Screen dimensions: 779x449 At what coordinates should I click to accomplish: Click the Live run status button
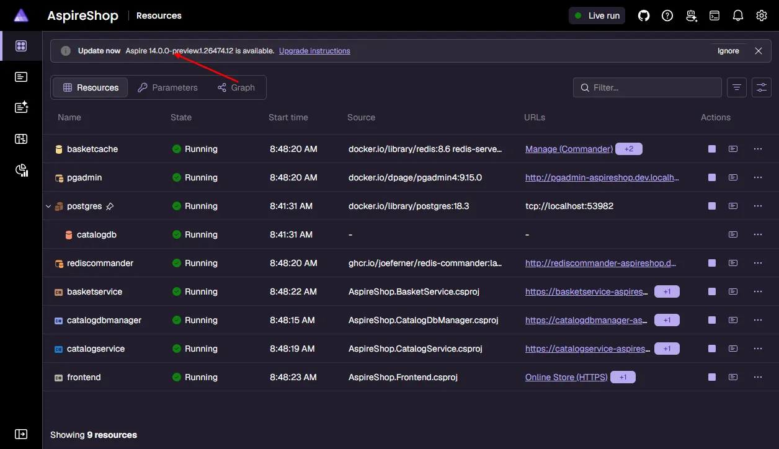click(597, 16)
